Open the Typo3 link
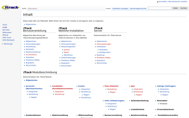This screenshot has width=189, height=118. click(x=66, y=52)
